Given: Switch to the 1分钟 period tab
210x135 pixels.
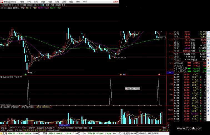Looking at the screenshot, I should pyautogui.click(x=11, y=5).
